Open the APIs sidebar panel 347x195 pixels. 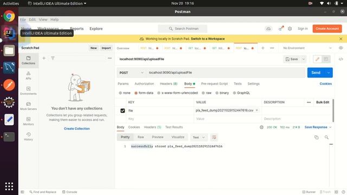[28, 75]
